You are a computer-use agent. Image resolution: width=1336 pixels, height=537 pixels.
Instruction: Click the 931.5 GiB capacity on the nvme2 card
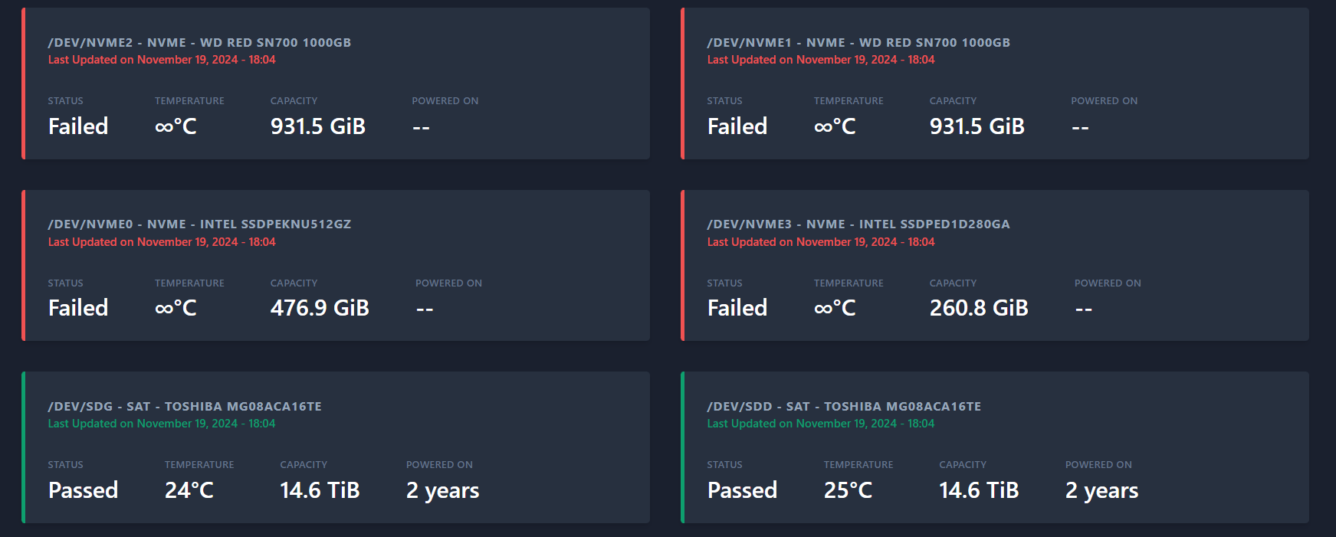318,126
